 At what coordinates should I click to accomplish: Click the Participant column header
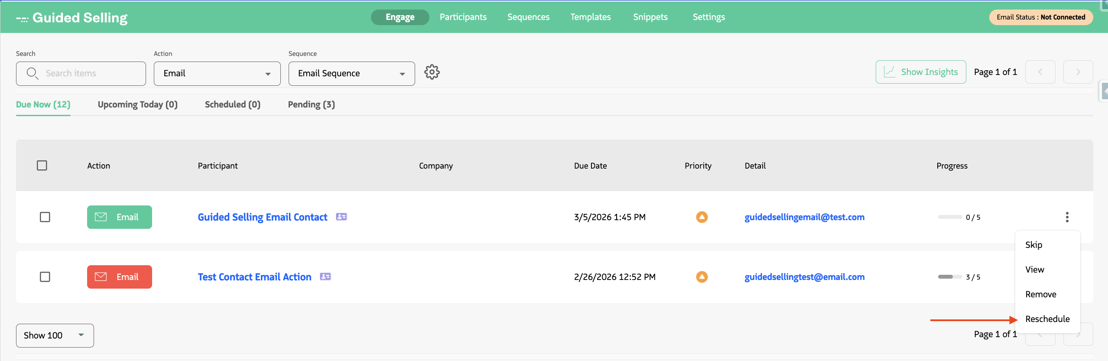click(218, 166)
